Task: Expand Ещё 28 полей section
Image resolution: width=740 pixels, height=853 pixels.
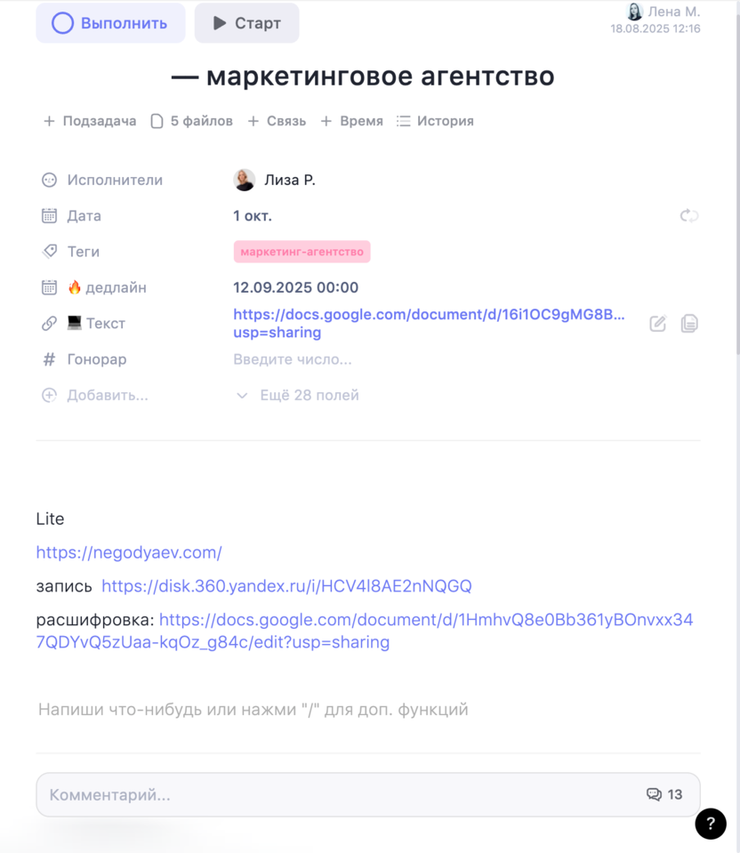Action: pyautogui.click(x=311, y=395)
